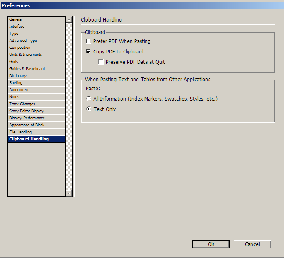Click the Preferences dialog title bar

[x=142, y=5]
